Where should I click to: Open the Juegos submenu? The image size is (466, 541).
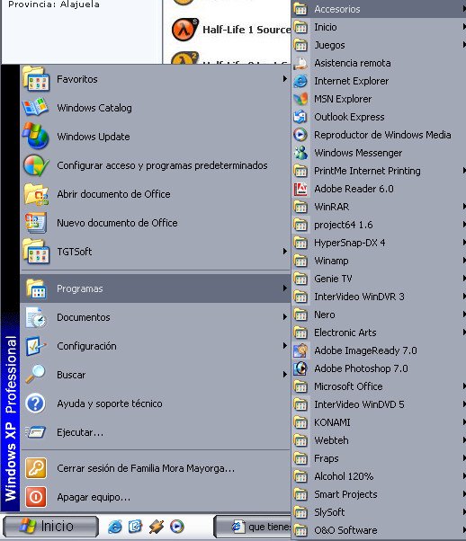[379, 45]
